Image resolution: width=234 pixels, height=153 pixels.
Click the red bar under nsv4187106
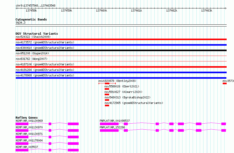[121, 67]
